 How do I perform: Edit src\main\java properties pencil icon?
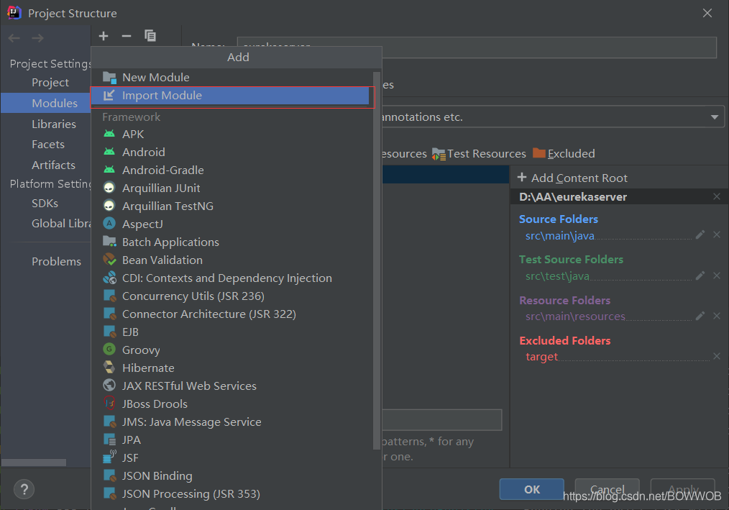tap(700, 235)
